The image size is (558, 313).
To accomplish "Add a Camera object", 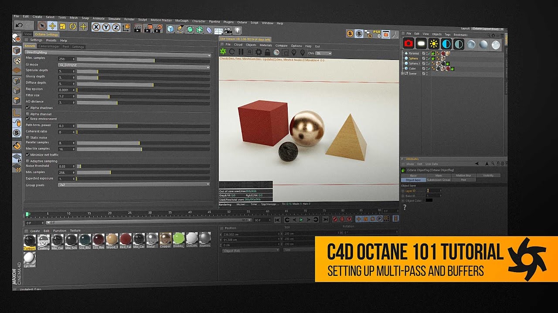I will (228, 30).
